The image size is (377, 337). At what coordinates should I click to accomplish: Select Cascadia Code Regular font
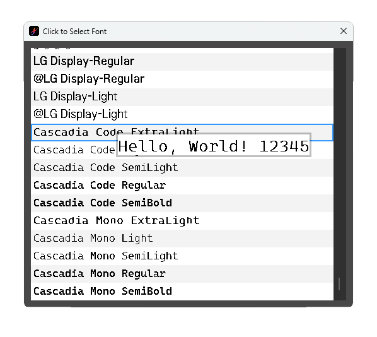pyautogui.click(x=182, y=186)
